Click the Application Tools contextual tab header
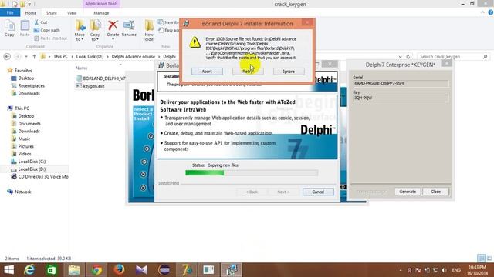The width and height of the screenshot is (494, 277). point(101,4)
